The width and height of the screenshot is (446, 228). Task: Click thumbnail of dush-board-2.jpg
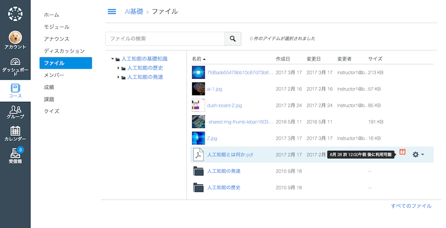(198, 105)
